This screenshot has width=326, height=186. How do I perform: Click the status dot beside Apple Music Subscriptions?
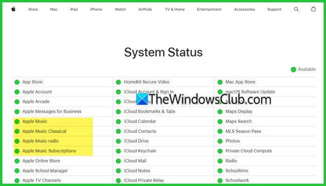point(17,151)
